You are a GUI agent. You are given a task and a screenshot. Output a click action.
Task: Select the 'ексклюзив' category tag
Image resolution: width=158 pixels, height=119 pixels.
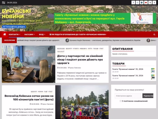61,49
